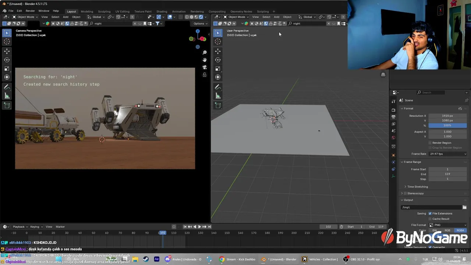Open the Render properties tab
The width and height of the screenshot is (471, 265).
click(393, 110)
